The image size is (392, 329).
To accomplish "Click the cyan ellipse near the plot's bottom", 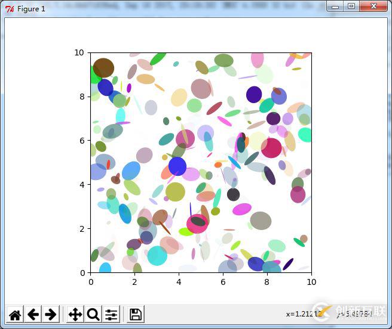I will 157,256.
